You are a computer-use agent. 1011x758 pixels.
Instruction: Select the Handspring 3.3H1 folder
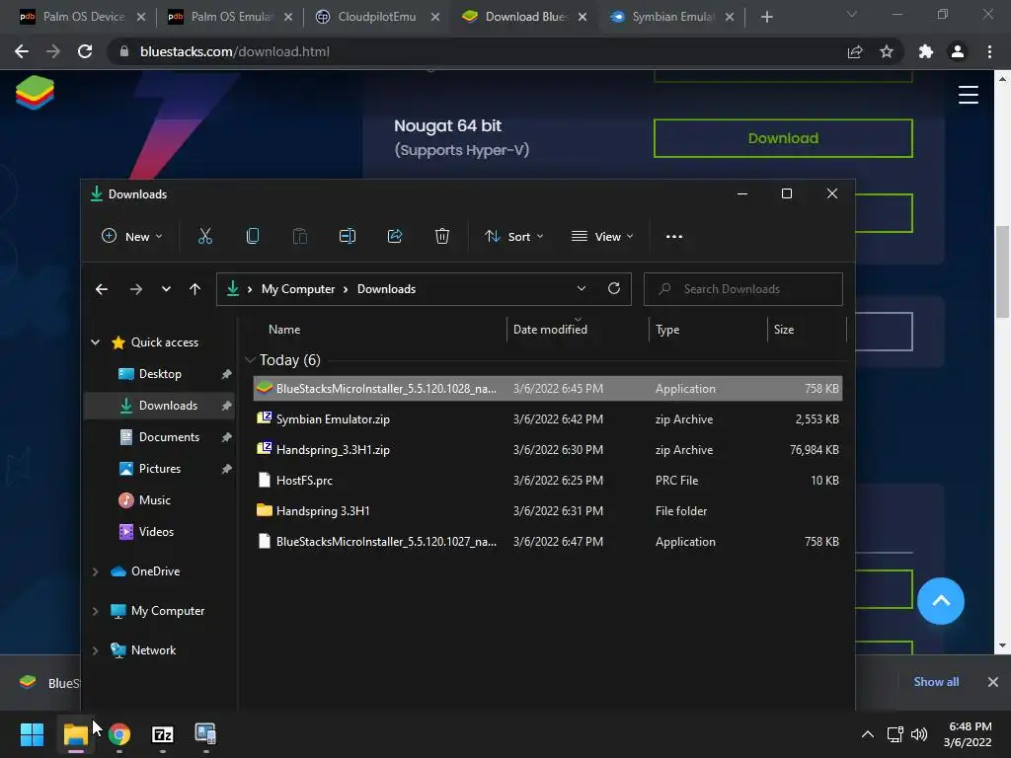click(x=547, y=511)
